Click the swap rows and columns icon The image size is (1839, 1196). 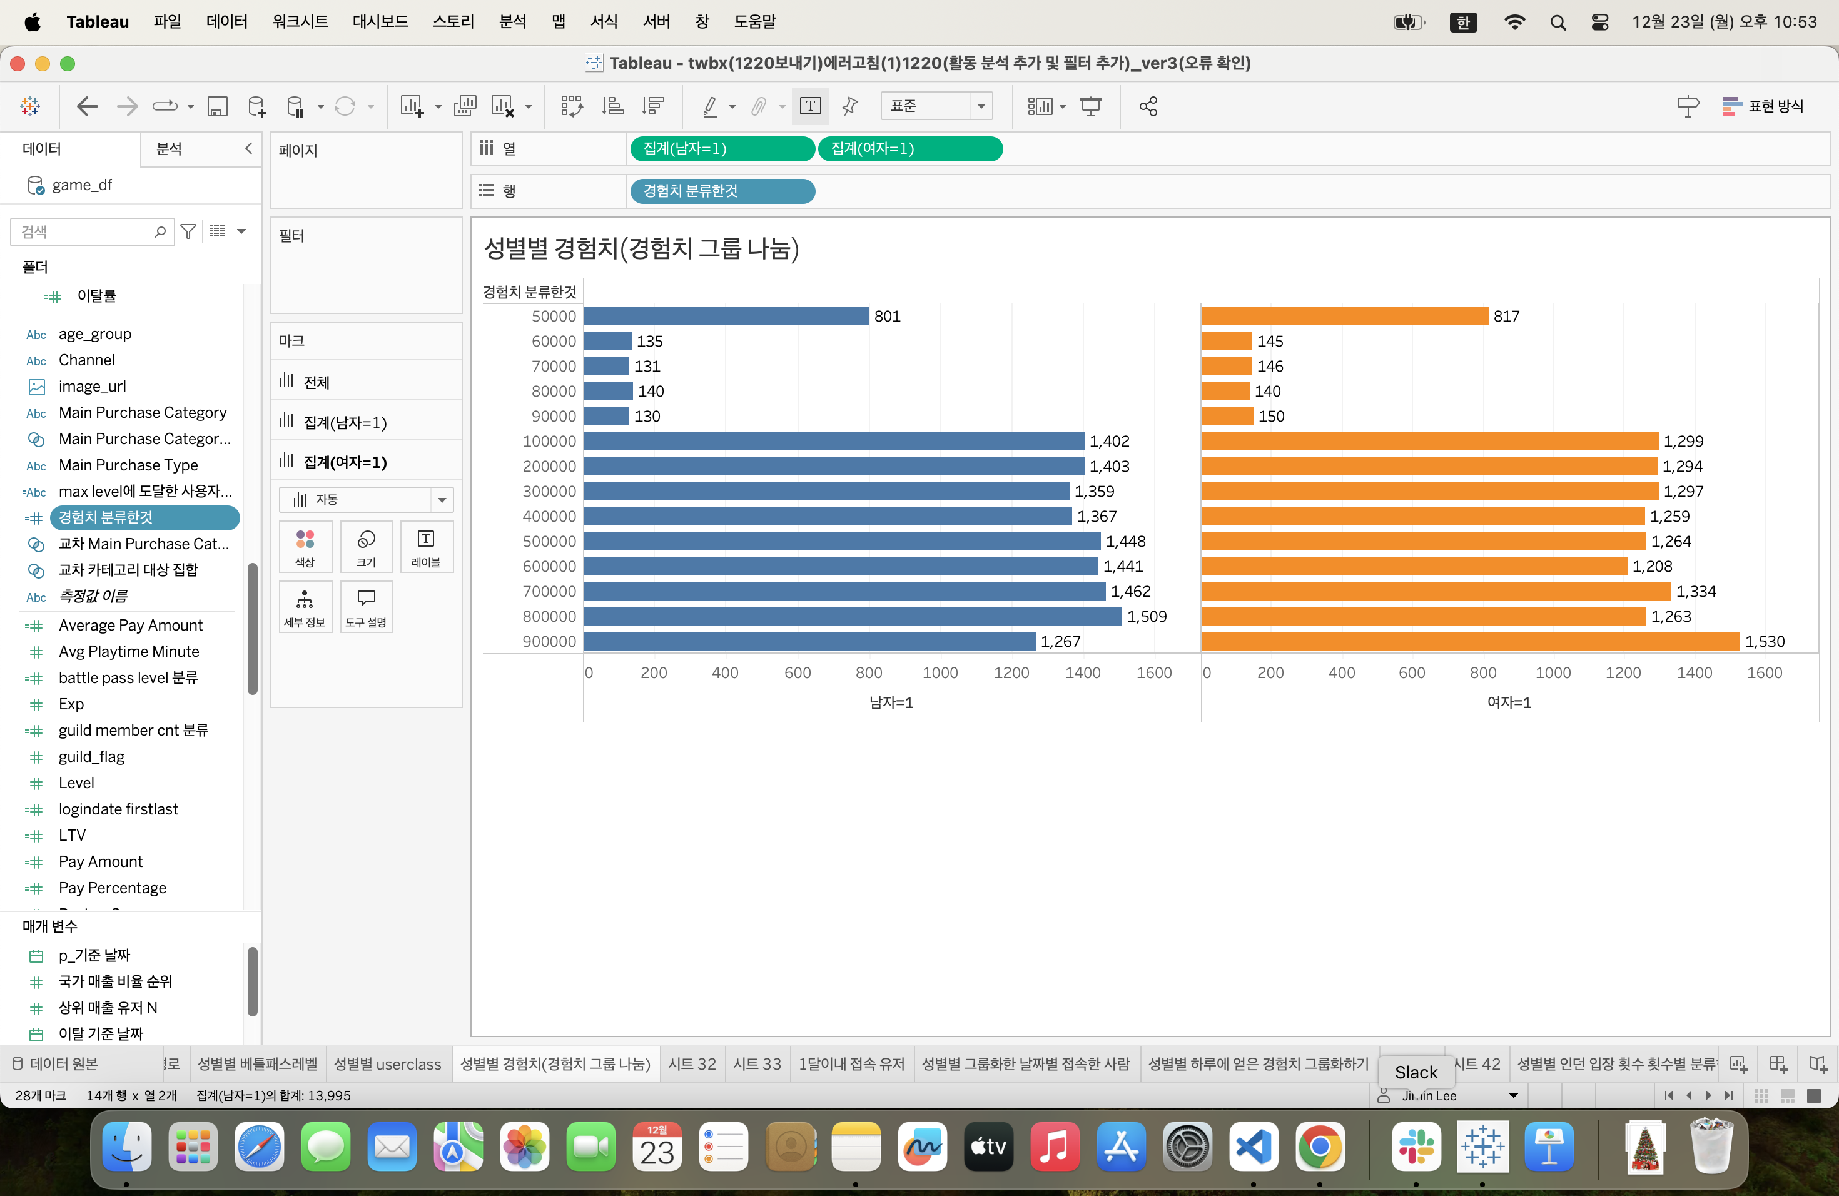[572, 106]
